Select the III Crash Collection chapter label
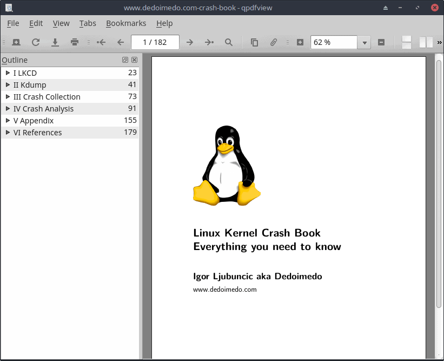444x361 pixels. coord(47,97)
